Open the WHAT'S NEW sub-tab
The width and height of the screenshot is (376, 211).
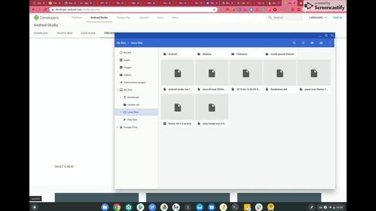[65, 33]
